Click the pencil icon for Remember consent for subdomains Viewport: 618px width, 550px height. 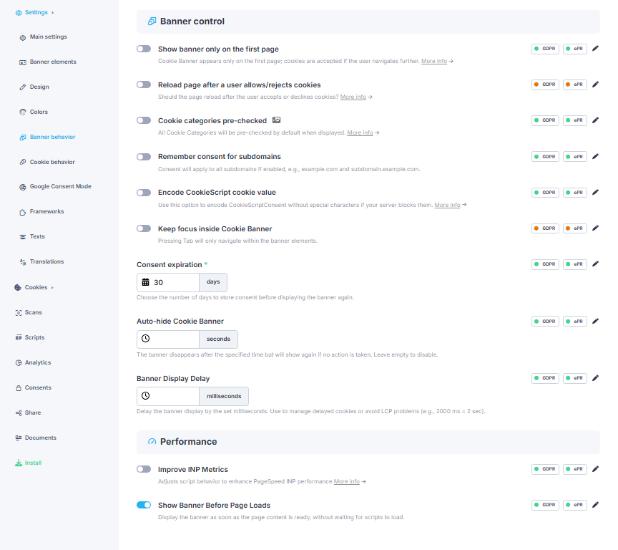point(595,157)
